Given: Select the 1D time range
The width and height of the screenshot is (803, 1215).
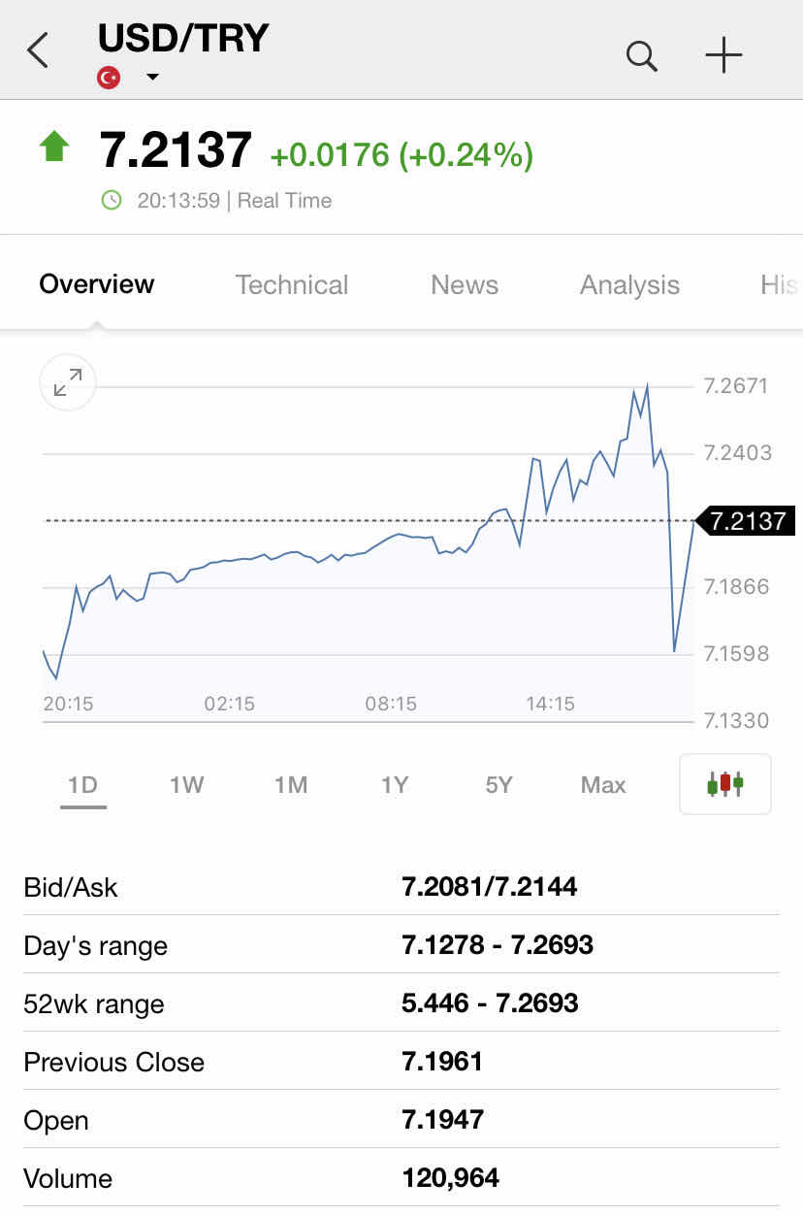Looking at the screenshot, I should [x=82, y=784].
